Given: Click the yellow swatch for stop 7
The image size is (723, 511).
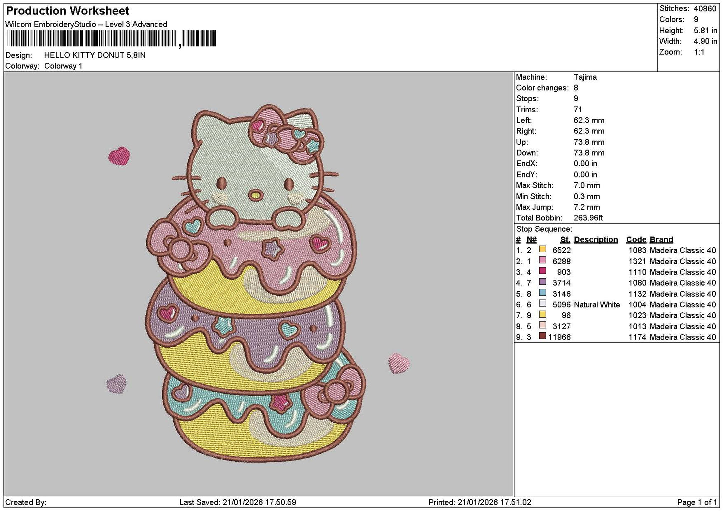Looking at the screenshot, I should click(542, 314).
